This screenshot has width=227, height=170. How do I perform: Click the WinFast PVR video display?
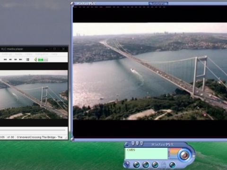coord(150,72)
